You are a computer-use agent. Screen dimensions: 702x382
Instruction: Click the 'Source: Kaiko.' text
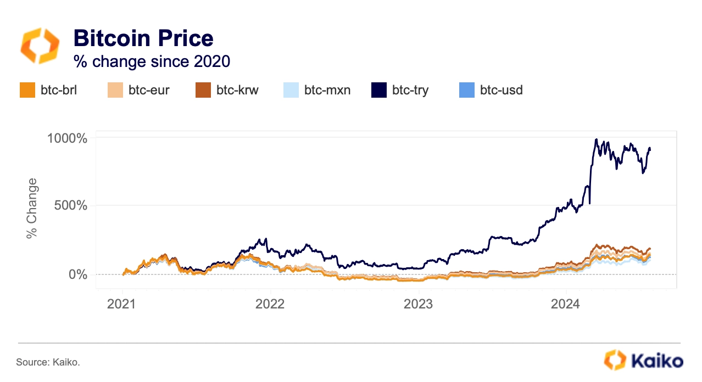pos(48,362)
